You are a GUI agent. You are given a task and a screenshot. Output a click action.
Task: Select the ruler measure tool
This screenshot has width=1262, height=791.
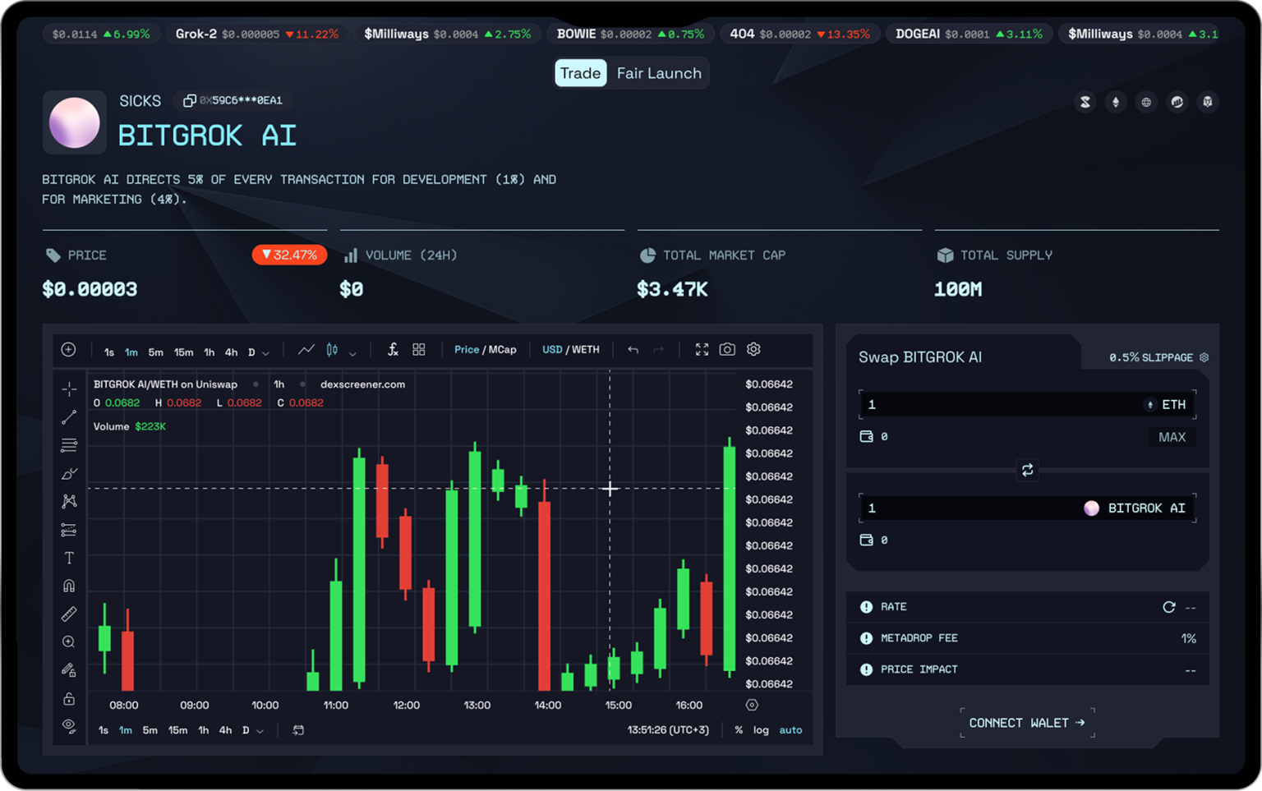coord(69,614)
